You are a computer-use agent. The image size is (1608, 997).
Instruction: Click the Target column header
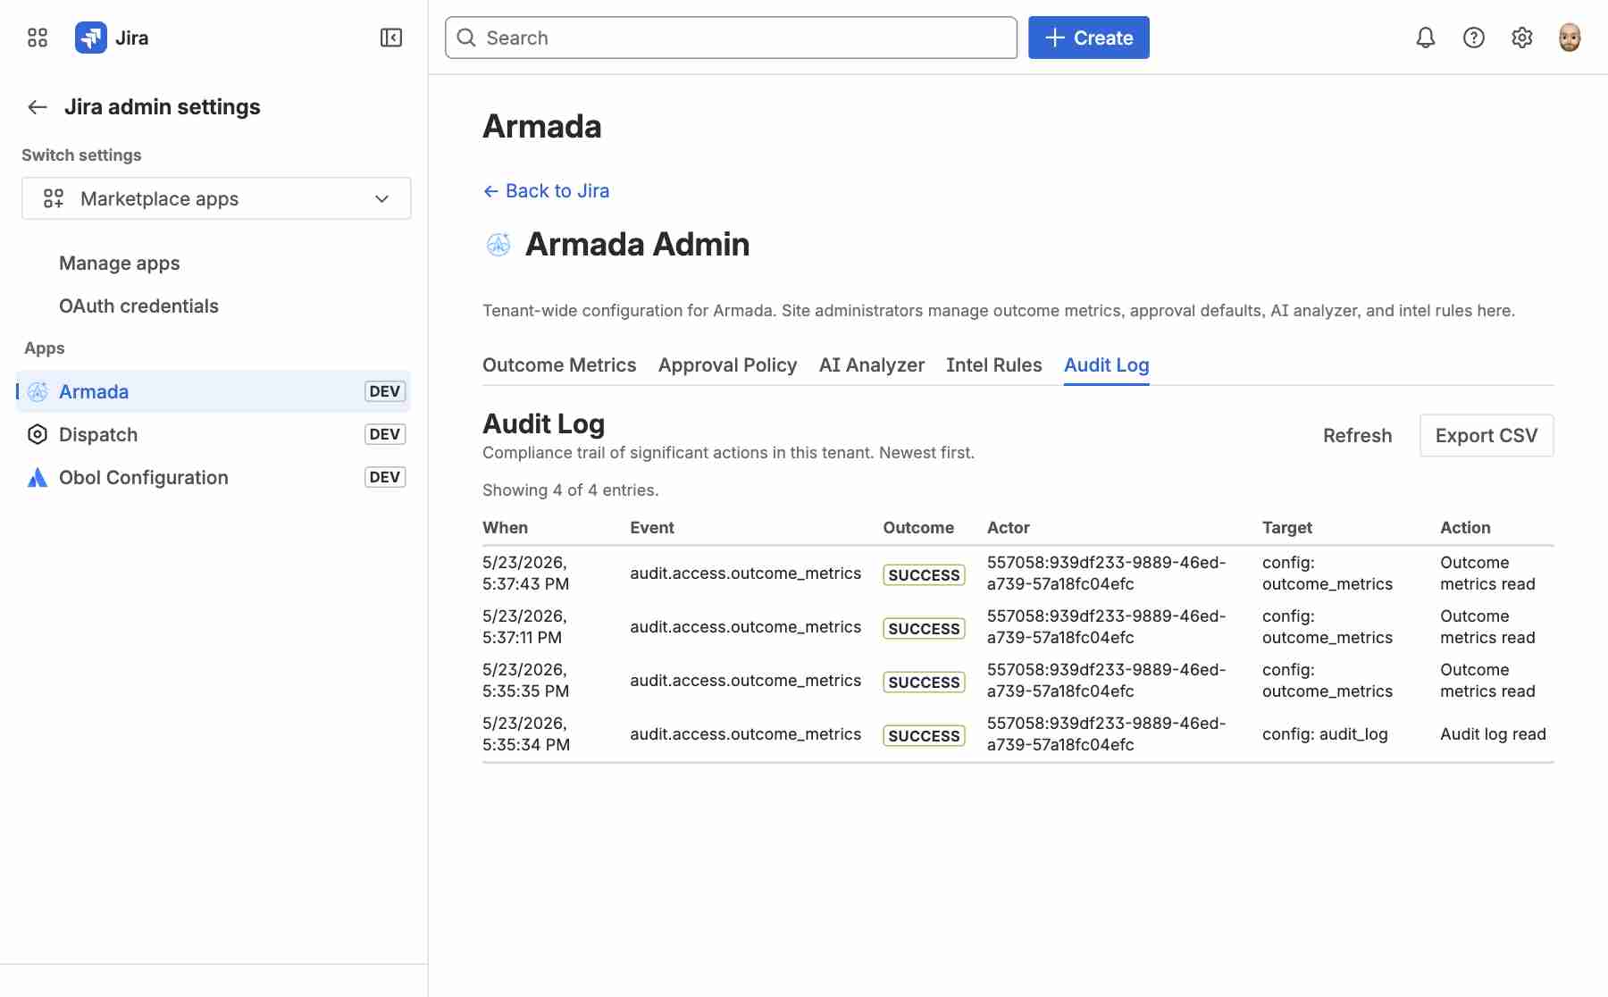coord(1287,527)
